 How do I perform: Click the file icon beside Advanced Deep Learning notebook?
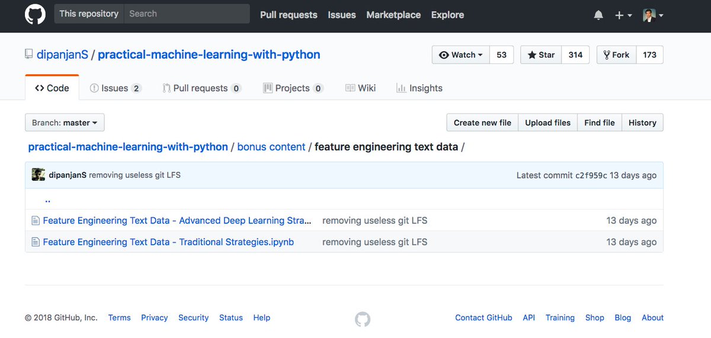[x=36, y=221]
